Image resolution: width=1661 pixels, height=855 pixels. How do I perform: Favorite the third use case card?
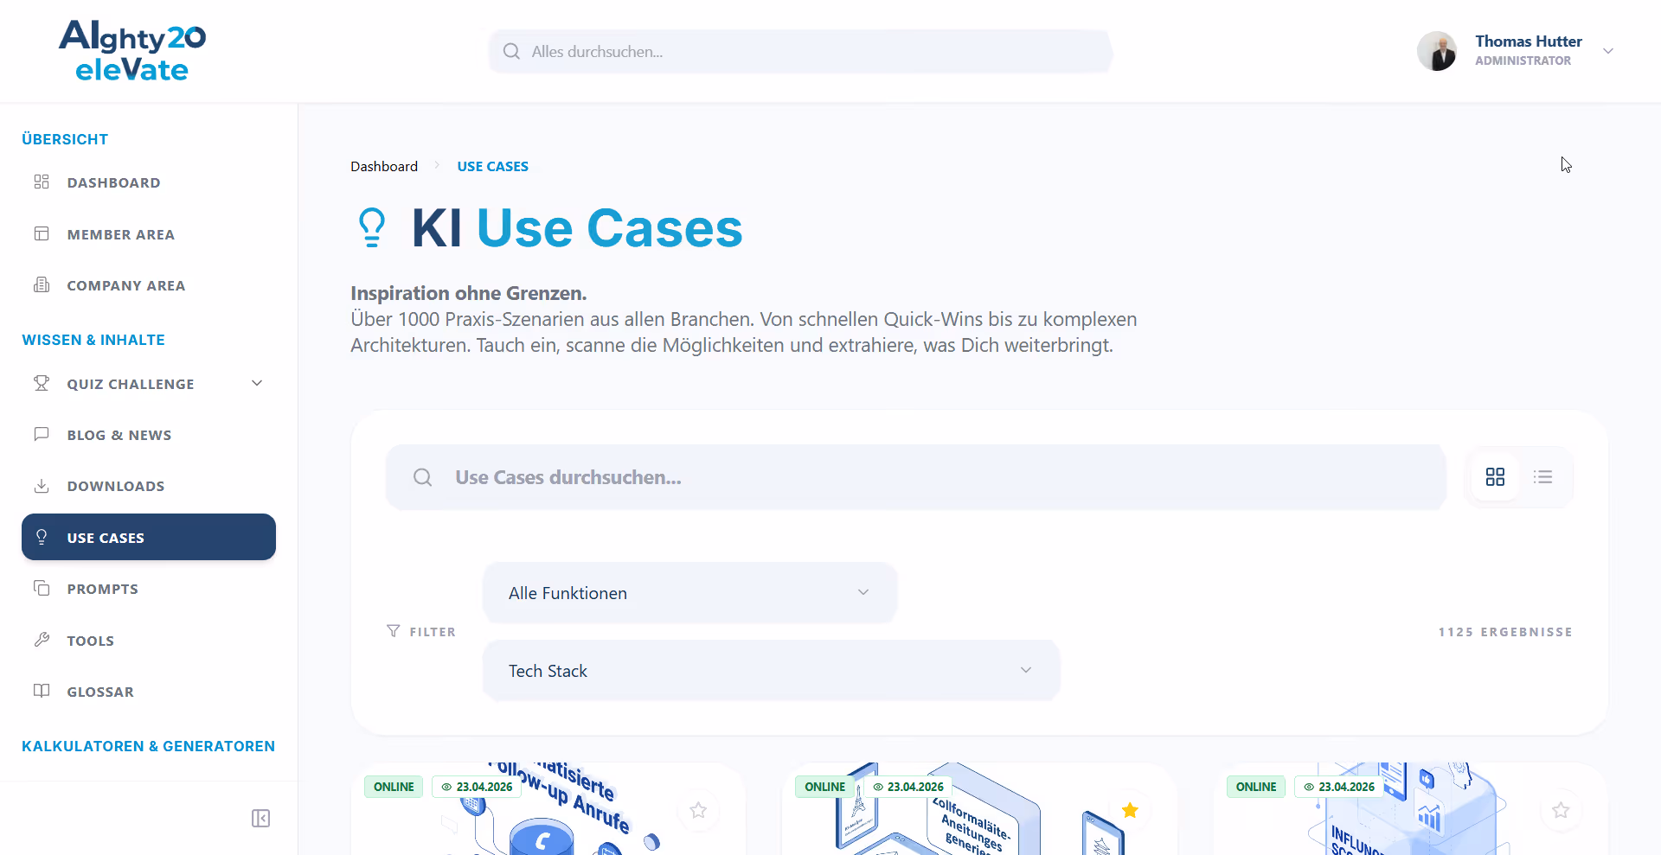click(1561, 810)
